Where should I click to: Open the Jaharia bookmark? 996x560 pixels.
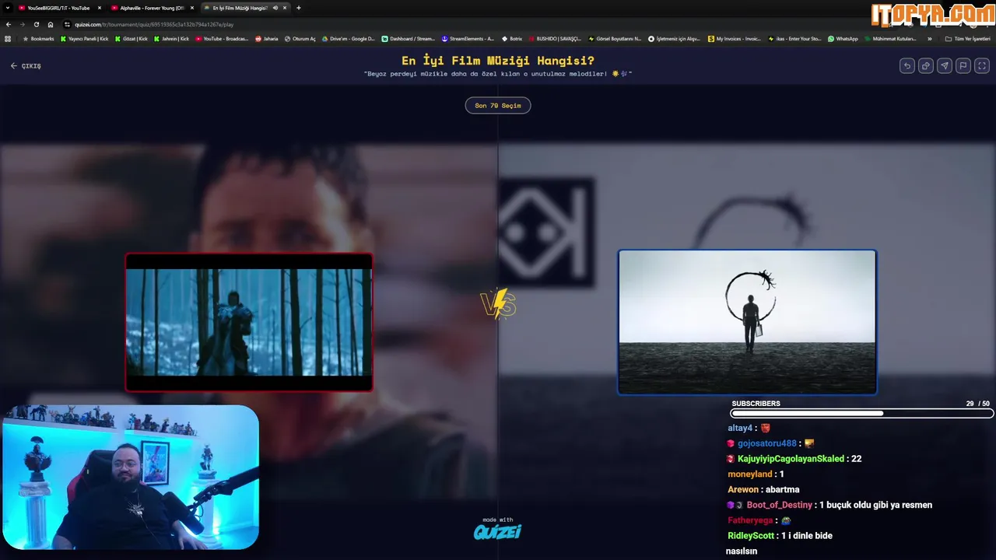tap(267, 38)
